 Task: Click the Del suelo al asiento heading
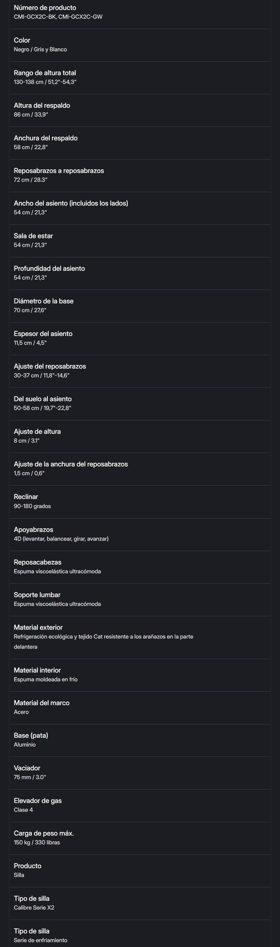(42, 399)
